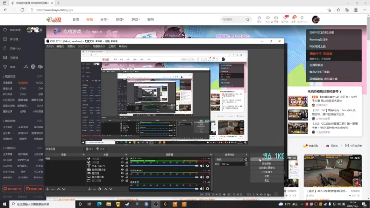
Task: Adjust the second mixer track volume slider
Action: tap(165, 177)
